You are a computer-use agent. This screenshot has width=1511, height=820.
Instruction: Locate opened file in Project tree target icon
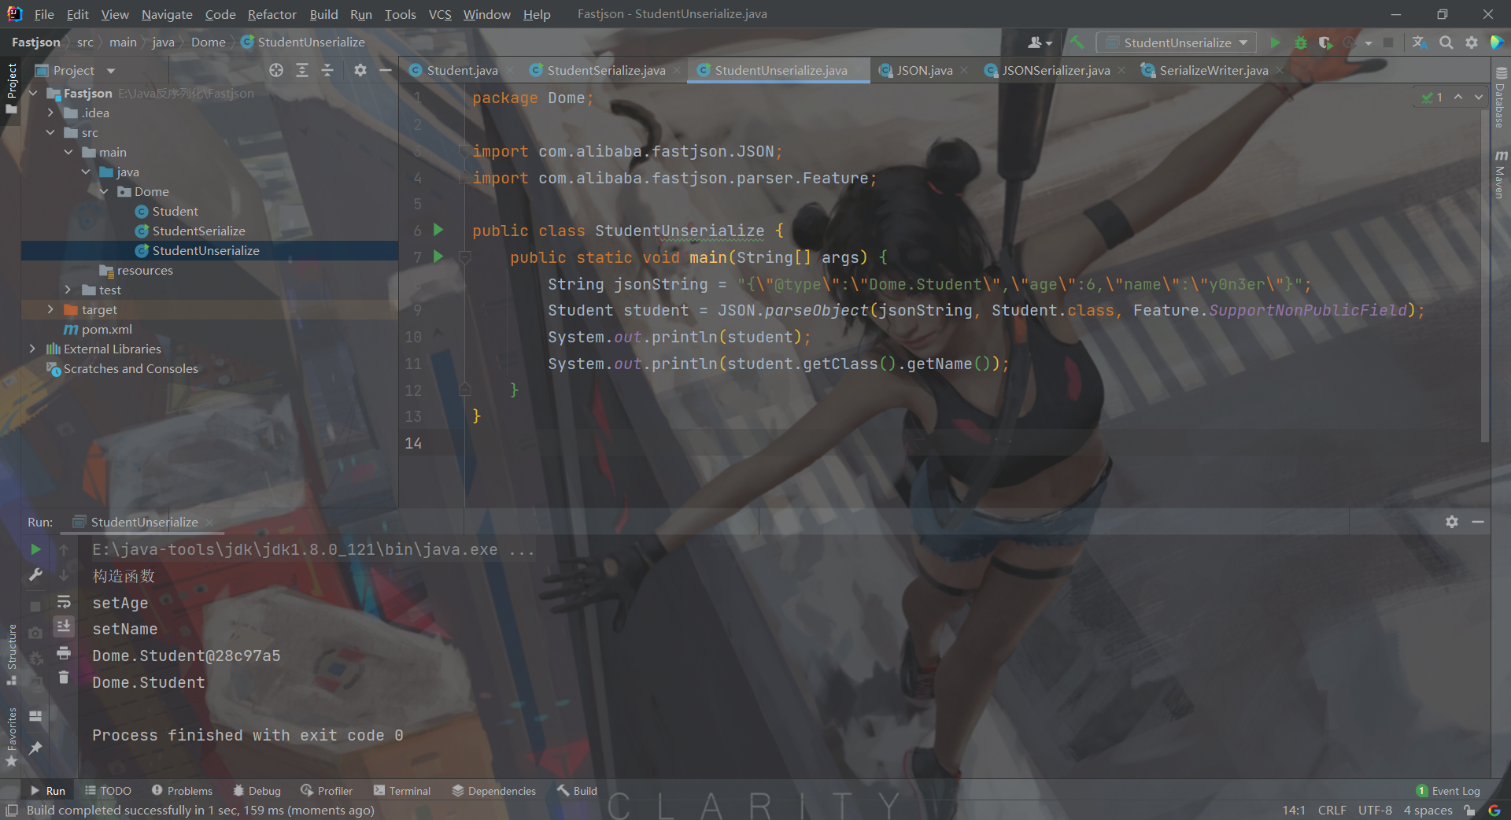[x=276, y=70]
